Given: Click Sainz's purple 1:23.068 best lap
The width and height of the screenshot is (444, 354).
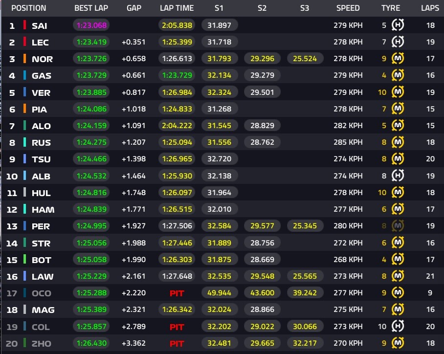Looking at the screenshot, I should tap(91, 25).
